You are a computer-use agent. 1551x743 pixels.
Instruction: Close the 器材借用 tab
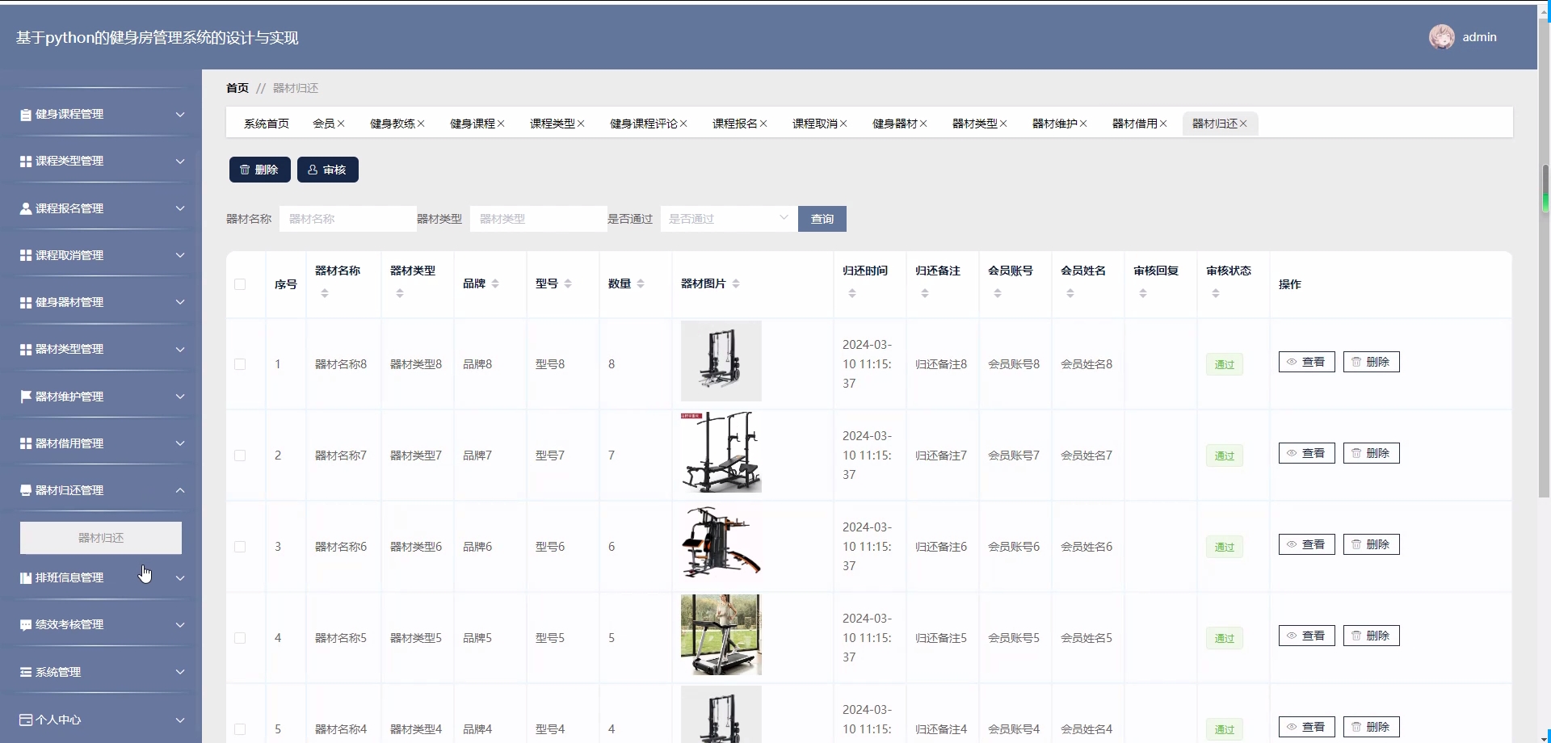click(1163, 124)
